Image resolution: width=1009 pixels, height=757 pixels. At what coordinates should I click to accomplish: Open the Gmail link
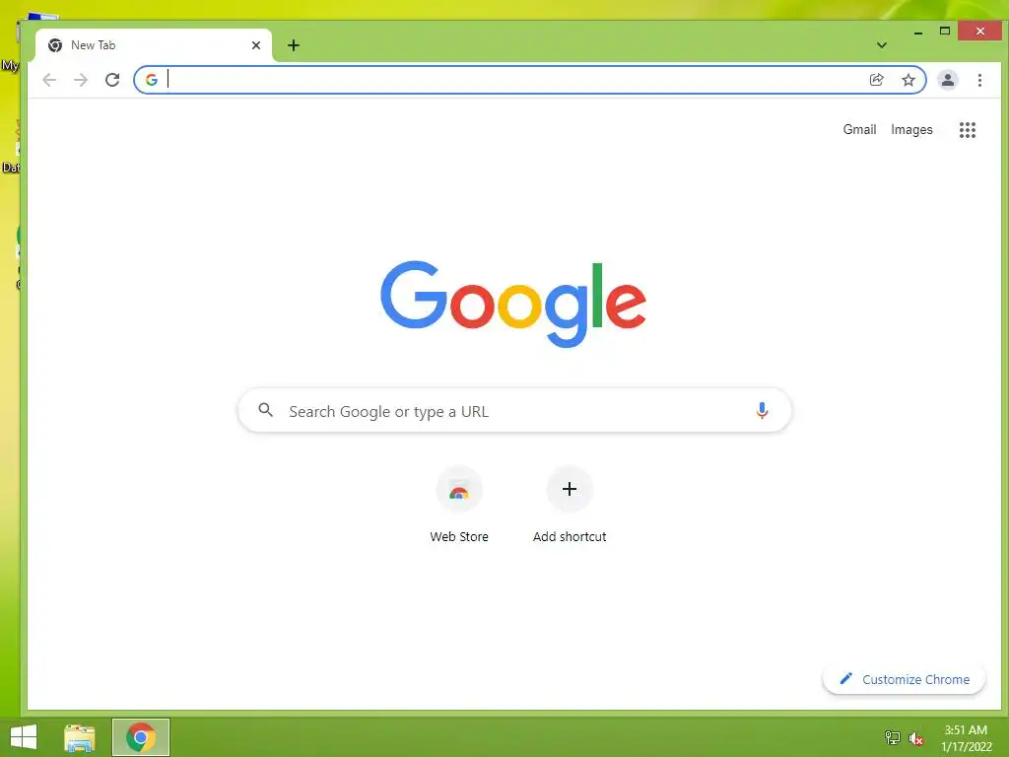point(859,129)
